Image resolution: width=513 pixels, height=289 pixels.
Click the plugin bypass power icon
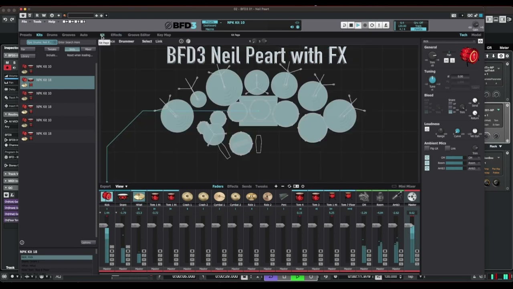click(23, 15)
